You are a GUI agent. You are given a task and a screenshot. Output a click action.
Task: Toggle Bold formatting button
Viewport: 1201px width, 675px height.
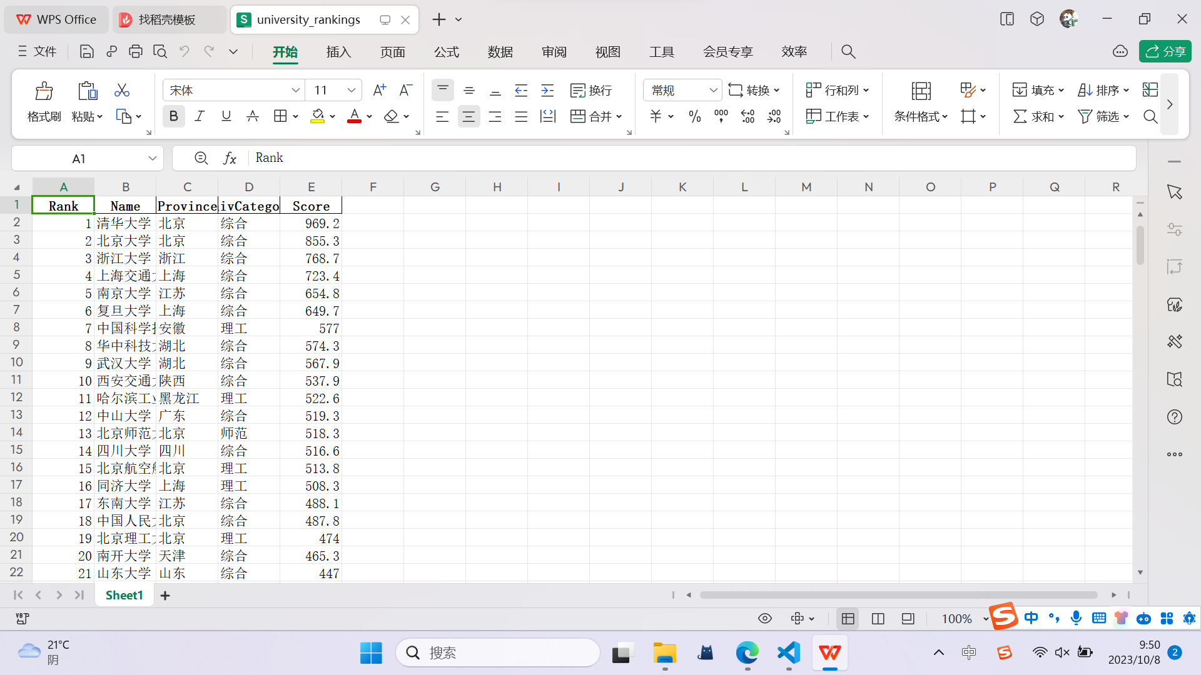tap(173, 117)
